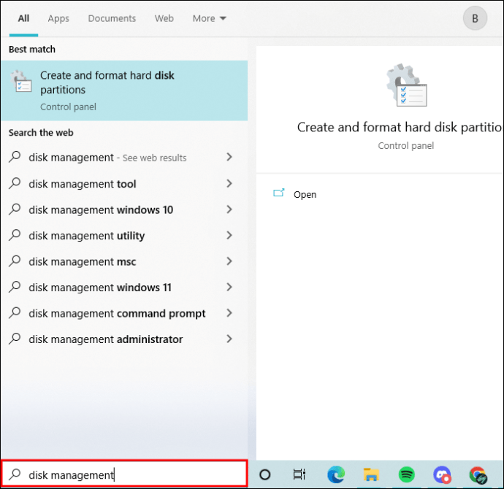Click the large Disk Management gear icon

tap(407, 85)
